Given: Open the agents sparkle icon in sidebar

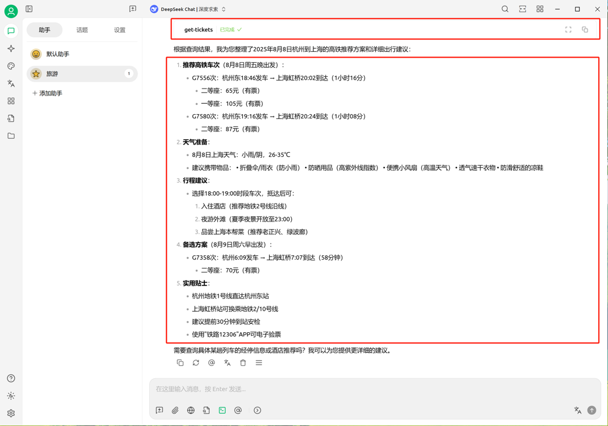Looking at the screenshot, I should 11,48.
